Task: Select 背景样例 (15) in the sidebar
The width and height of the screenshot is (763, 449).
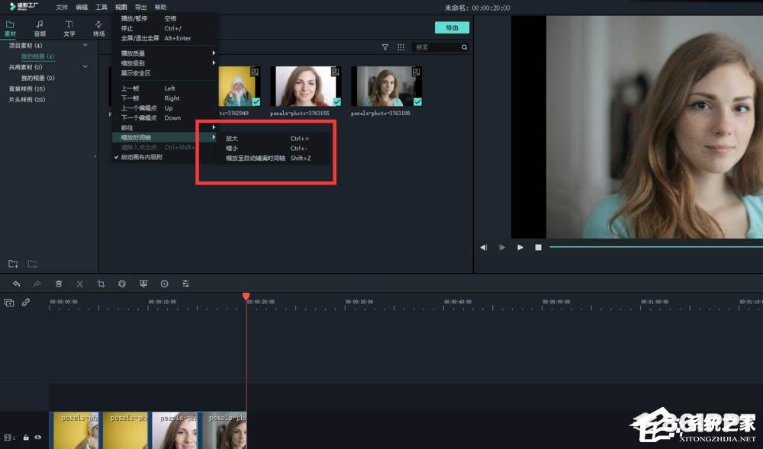Action: click(27, 89)
